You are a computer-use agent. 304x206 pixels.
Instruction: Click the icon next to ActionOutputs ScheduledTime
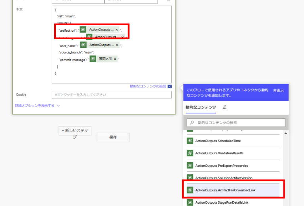190,141
